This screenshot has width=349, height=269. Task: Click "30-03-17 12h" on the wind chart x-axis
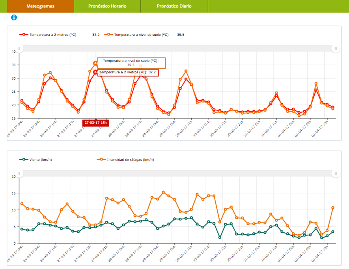[x=218, y=254]
